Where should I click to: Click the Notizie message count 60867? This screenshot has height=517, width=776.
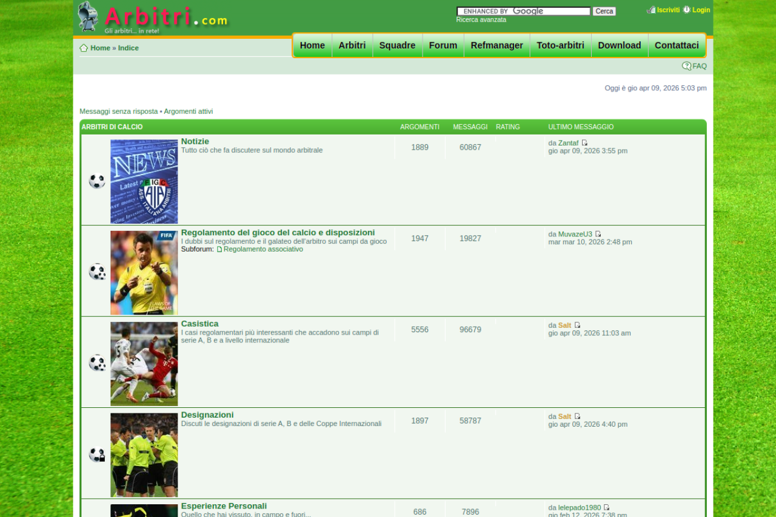470,147
